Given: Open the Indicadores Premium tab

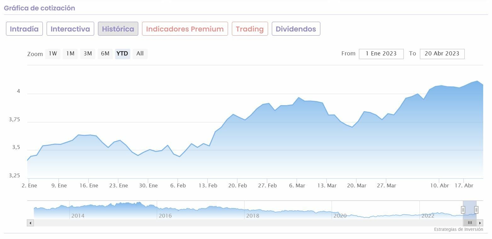Looking at the screenshot, I should tap(185, 29).
